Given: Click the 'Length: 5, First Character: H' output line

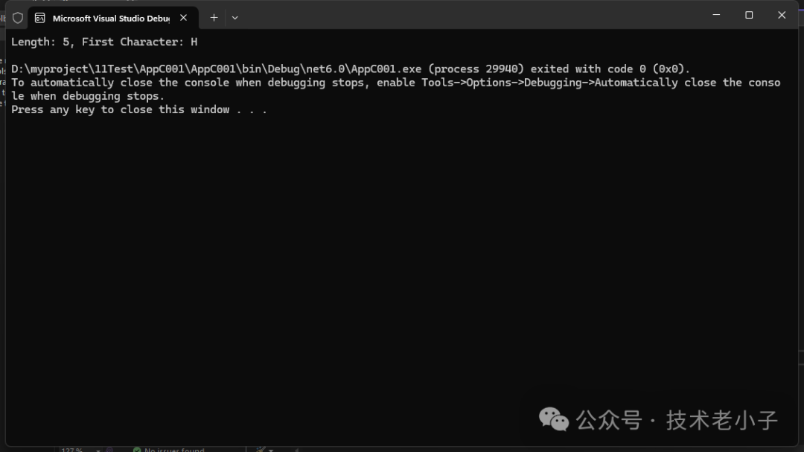Looking at the screenshot, I should click(104, 42).
